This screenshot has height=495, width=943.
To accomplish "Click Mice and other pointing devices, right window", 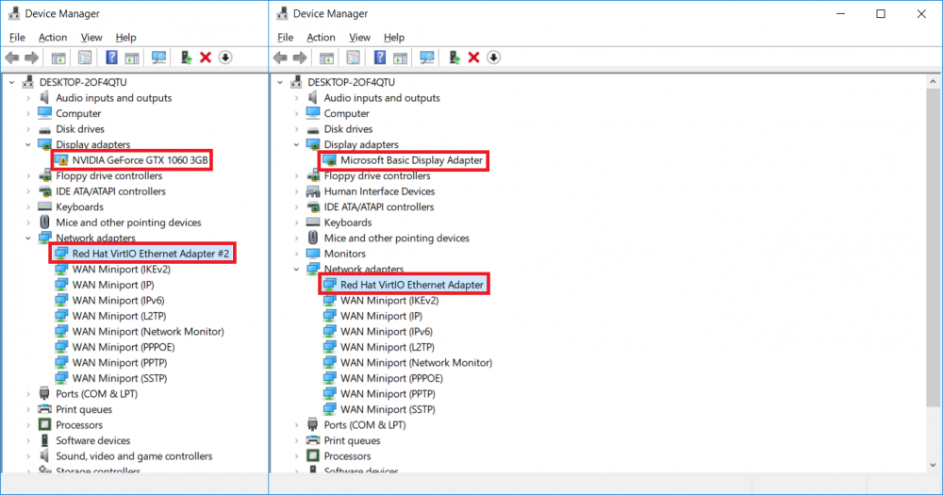I will pos(396,239).
